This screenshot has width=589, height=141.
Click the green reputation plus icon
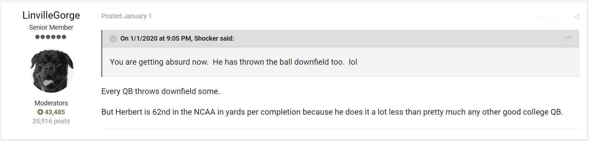pos(40,112)
